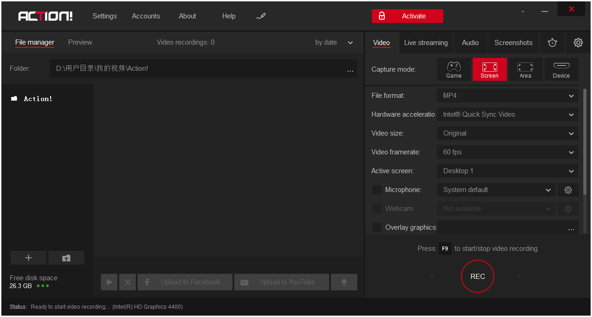This screenshot has width=592, height=317.
Task: Open the Video framerate dropdown
Action: point(508,152)
